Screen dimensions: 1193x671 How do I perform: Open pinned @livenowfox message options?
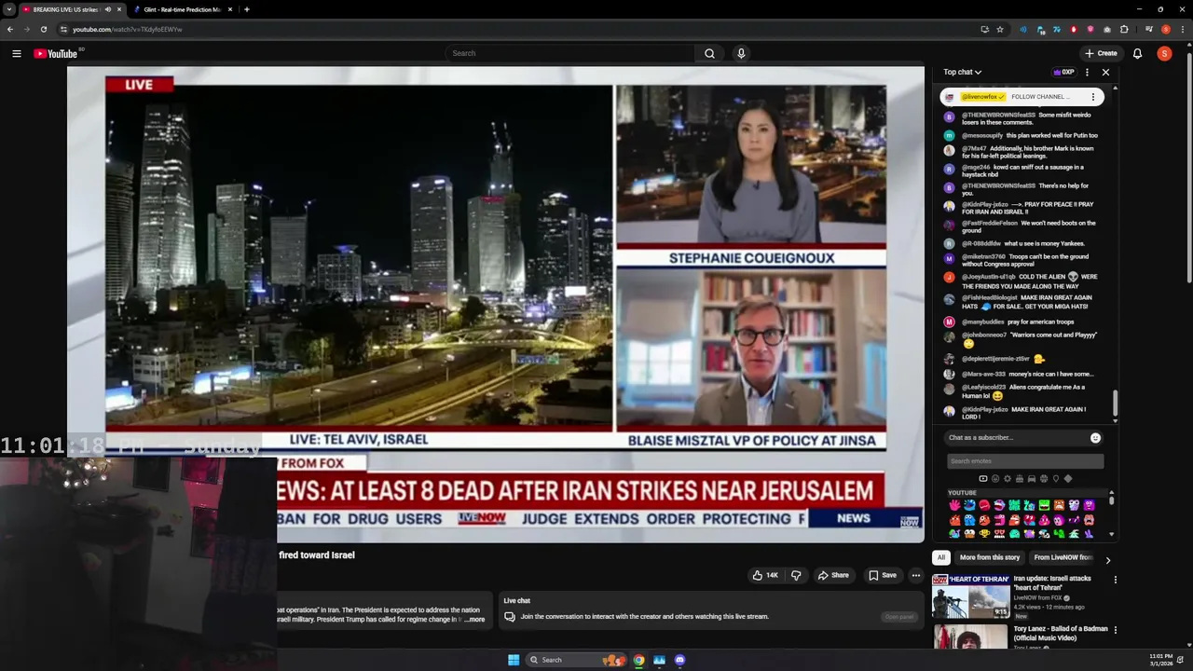click(1093, 97)
